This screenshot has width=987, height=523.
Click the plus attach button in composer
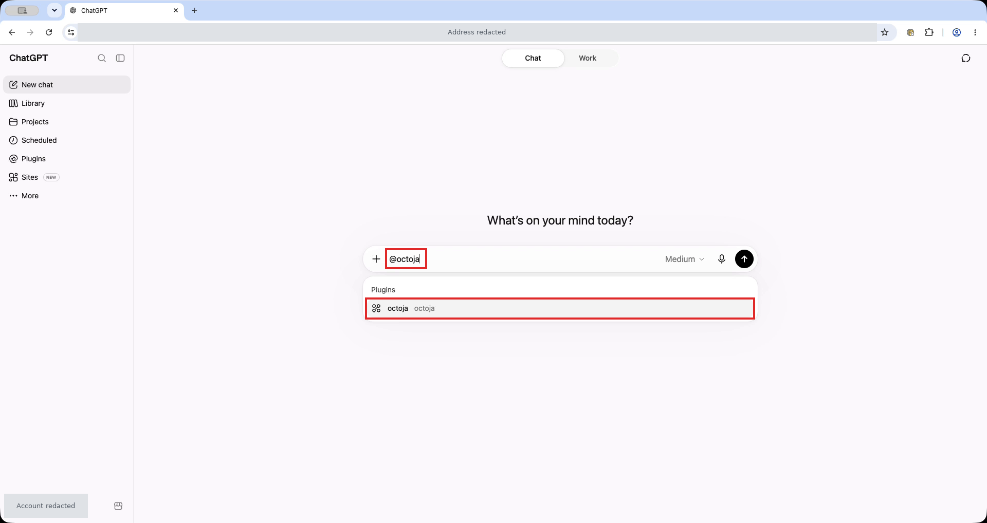[x=376, y=259]
